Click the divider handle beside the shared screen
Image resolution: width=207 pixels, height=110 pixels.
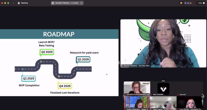point(119,63)
